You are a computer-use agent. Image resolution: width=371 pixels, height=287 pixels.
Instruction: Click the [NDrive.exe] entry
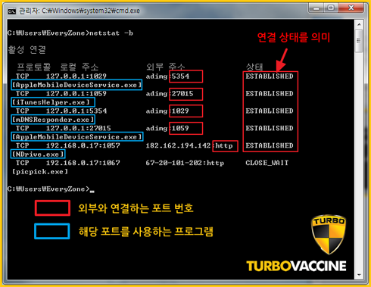38,154
